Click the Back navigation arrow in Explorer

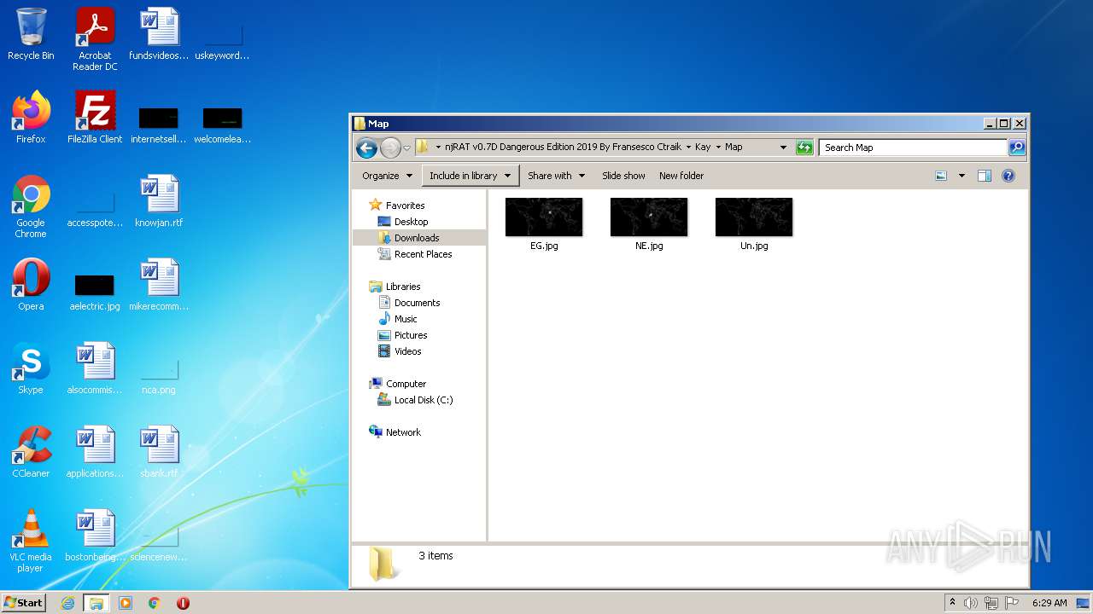click(x=367, y=148)
